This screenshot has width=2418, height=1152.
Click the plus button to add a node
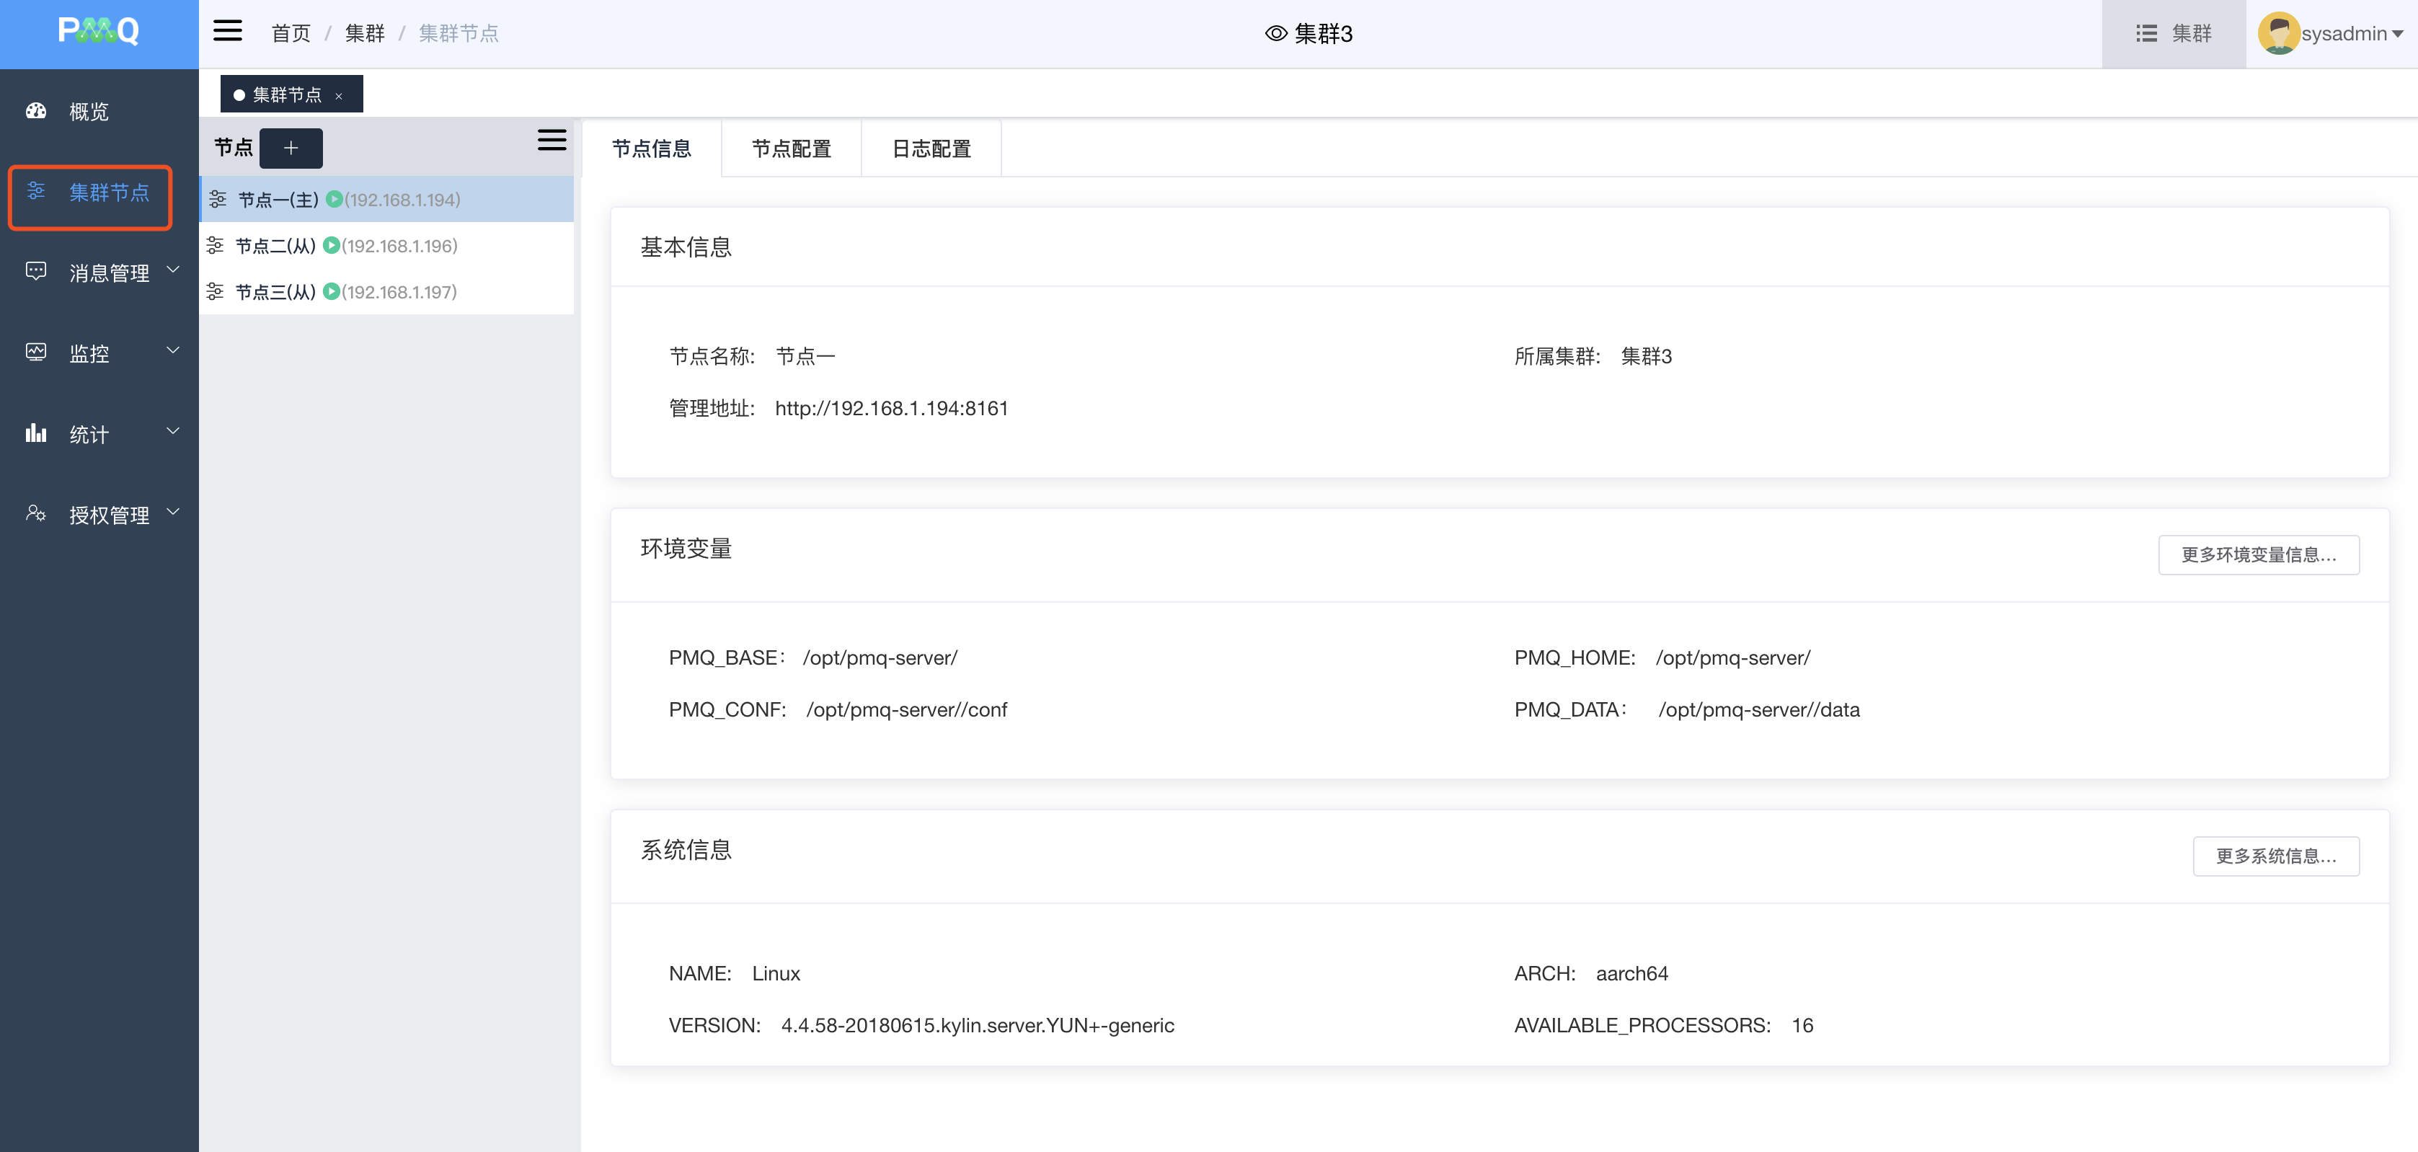pyautogui.click(x=291, y=149)
